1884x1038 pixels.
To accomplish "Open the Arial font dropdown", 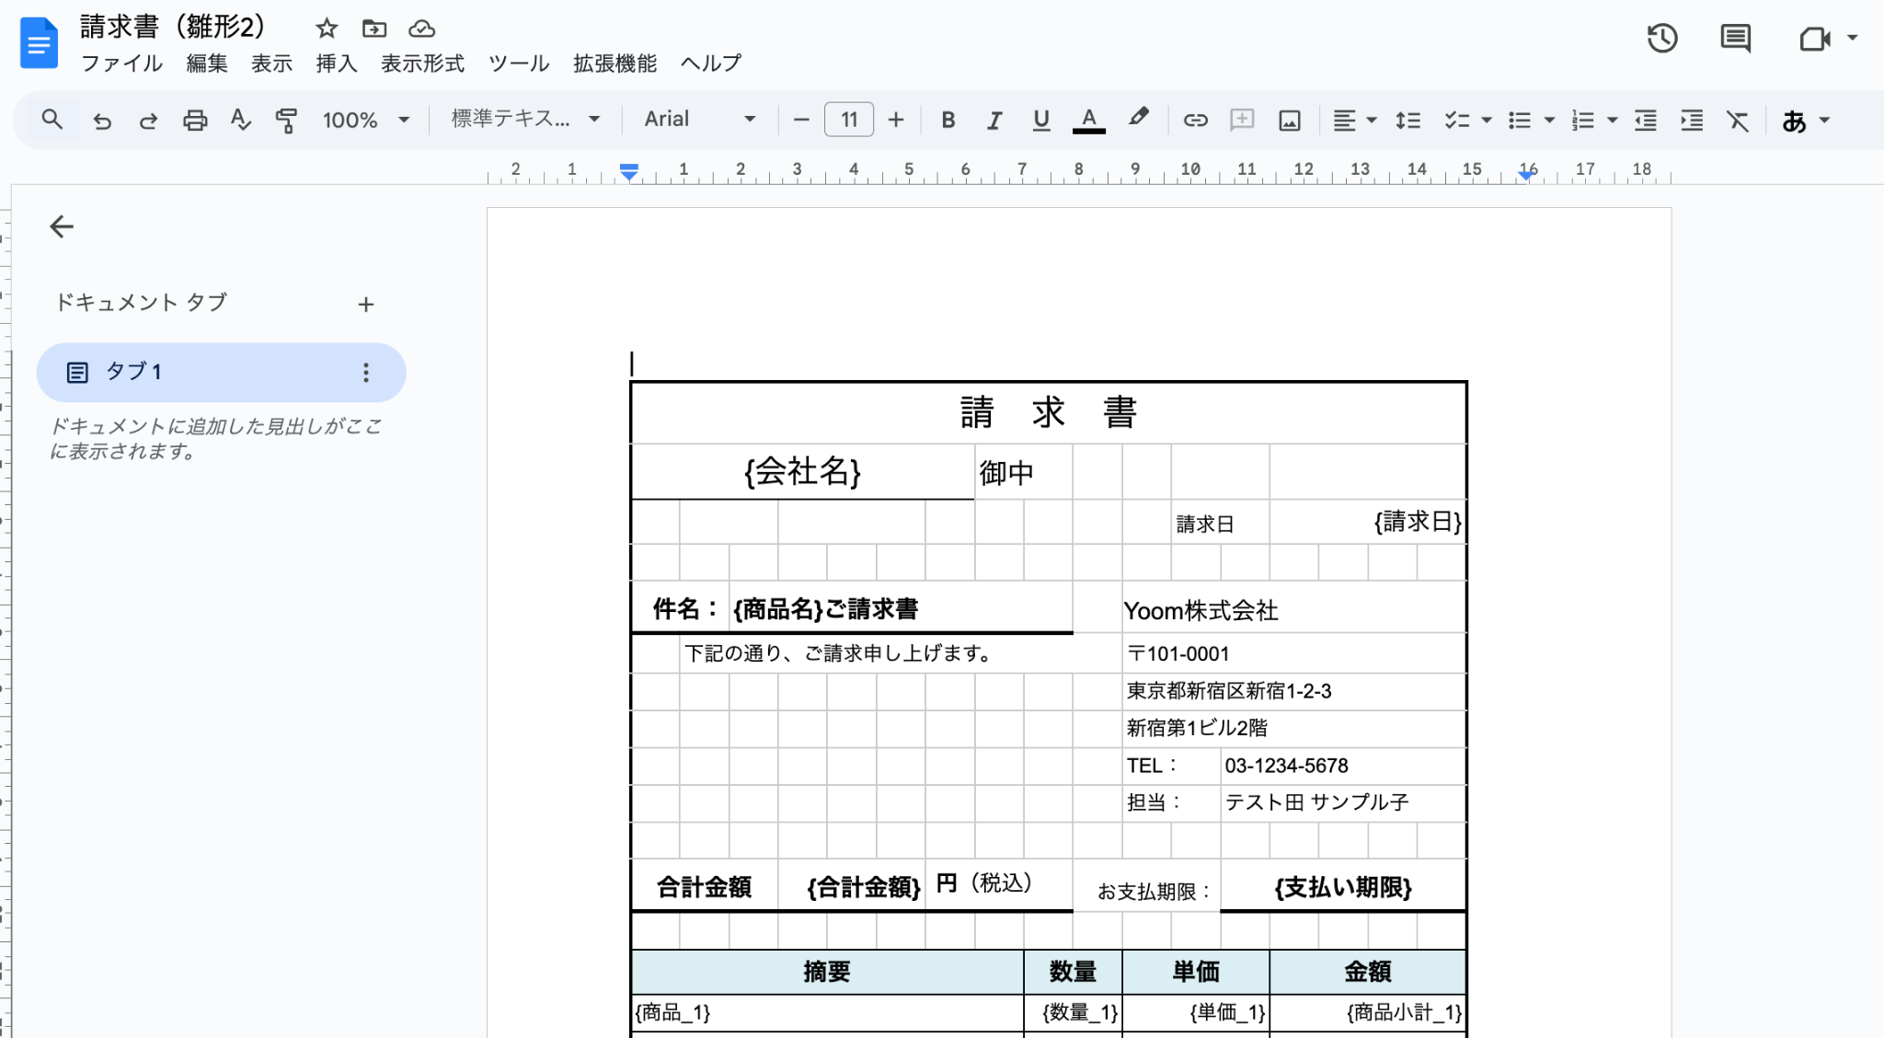I will [x=700, y=120].
